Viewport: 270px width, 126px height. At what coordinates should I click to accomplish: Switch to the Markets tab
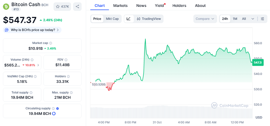tap(120, 6)
